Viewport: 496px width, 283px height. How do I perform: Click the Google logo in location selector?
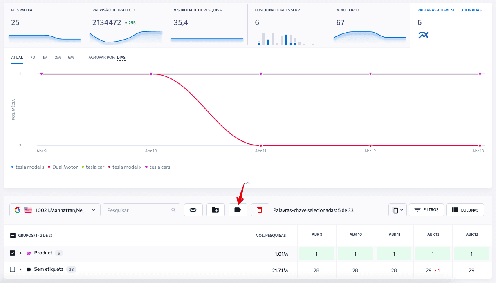(x=17, y=210)
